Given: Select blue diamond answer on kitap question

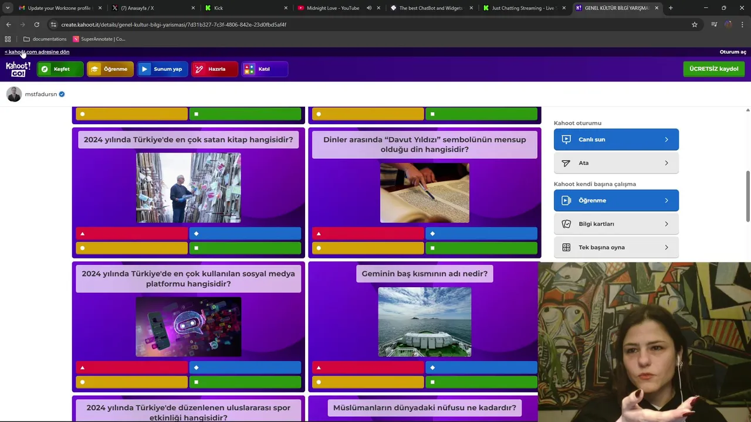Looking at the screenshot, I should pos(245,234).
